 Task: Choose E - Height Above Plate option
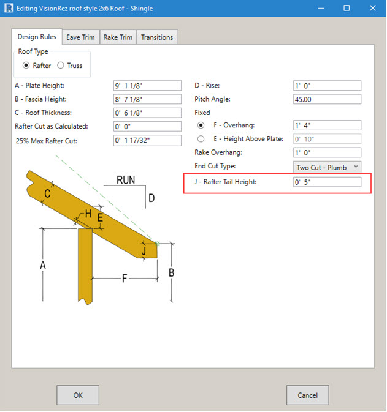click(x=201, y=139)
